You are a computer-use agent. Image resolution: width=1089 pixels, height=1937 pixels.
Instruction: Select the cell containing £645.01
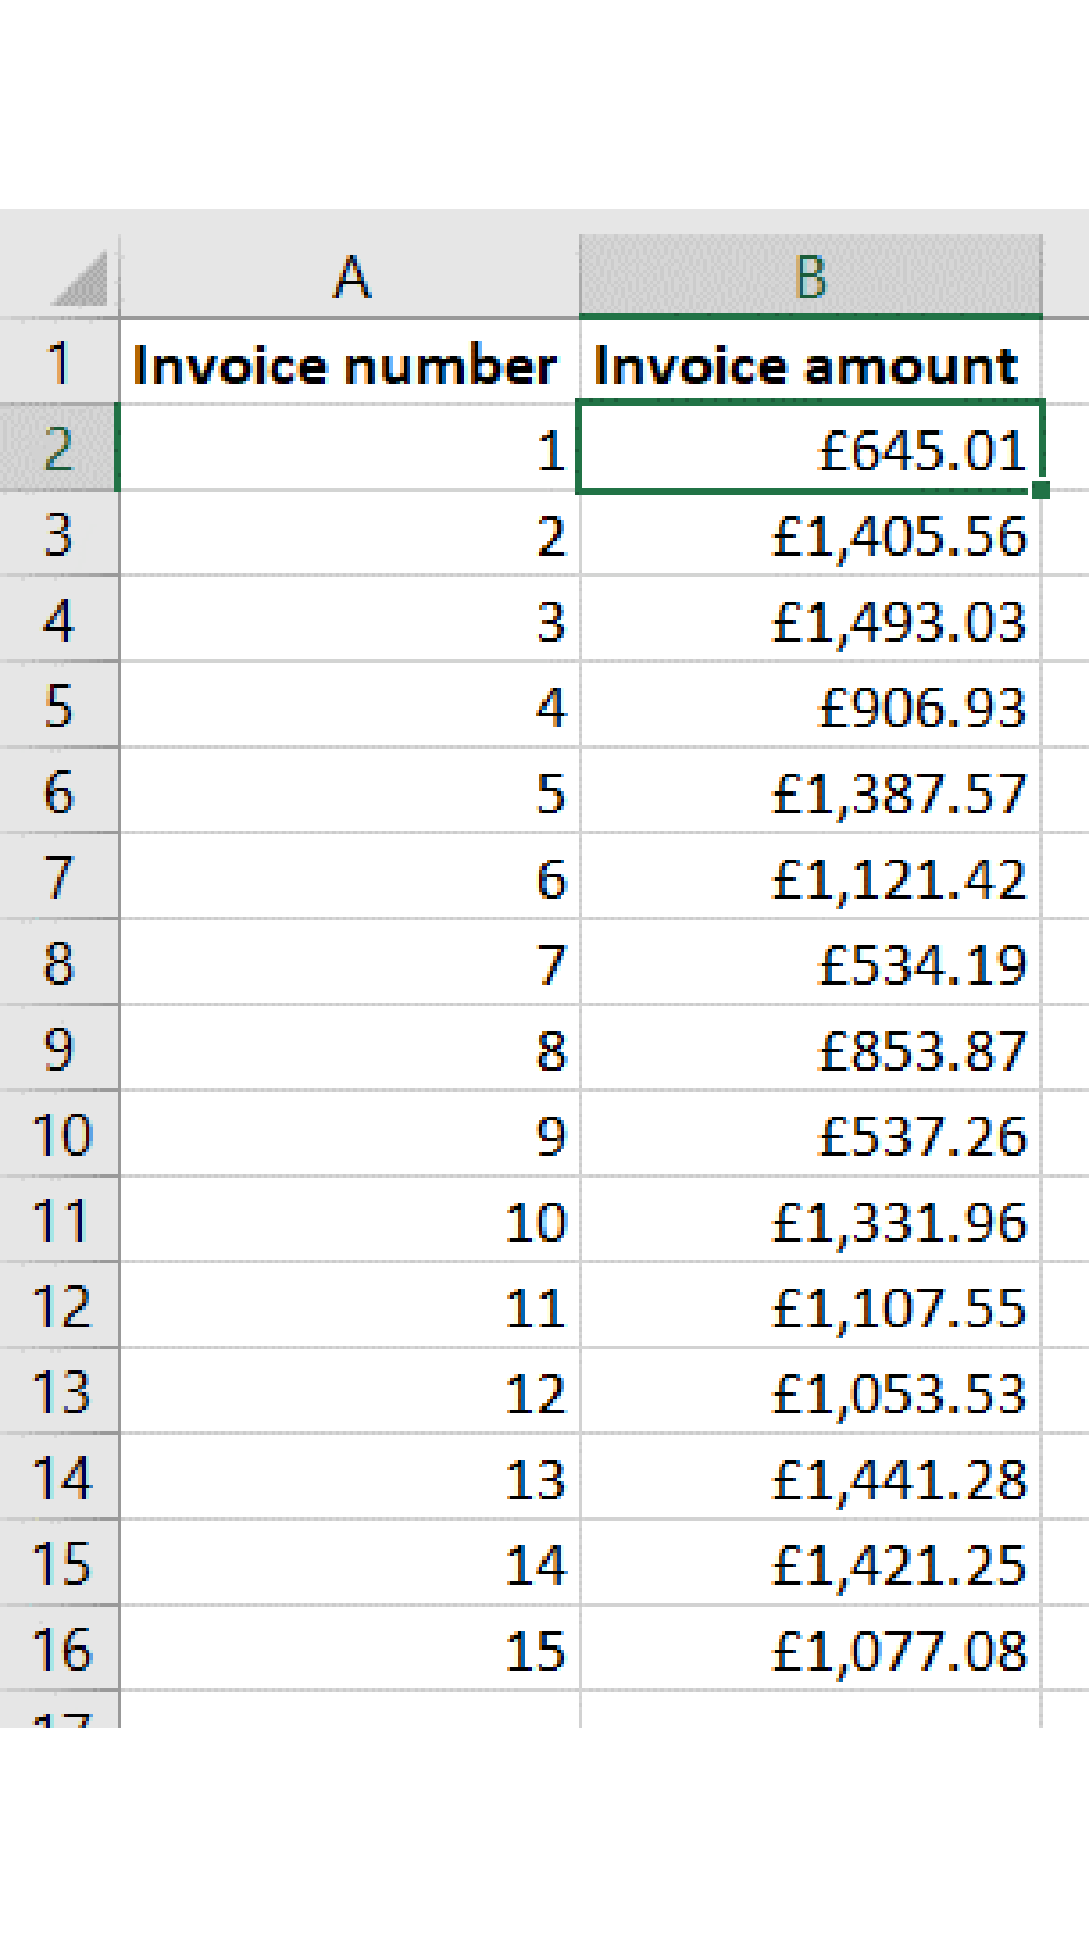[x=810, y=449]
